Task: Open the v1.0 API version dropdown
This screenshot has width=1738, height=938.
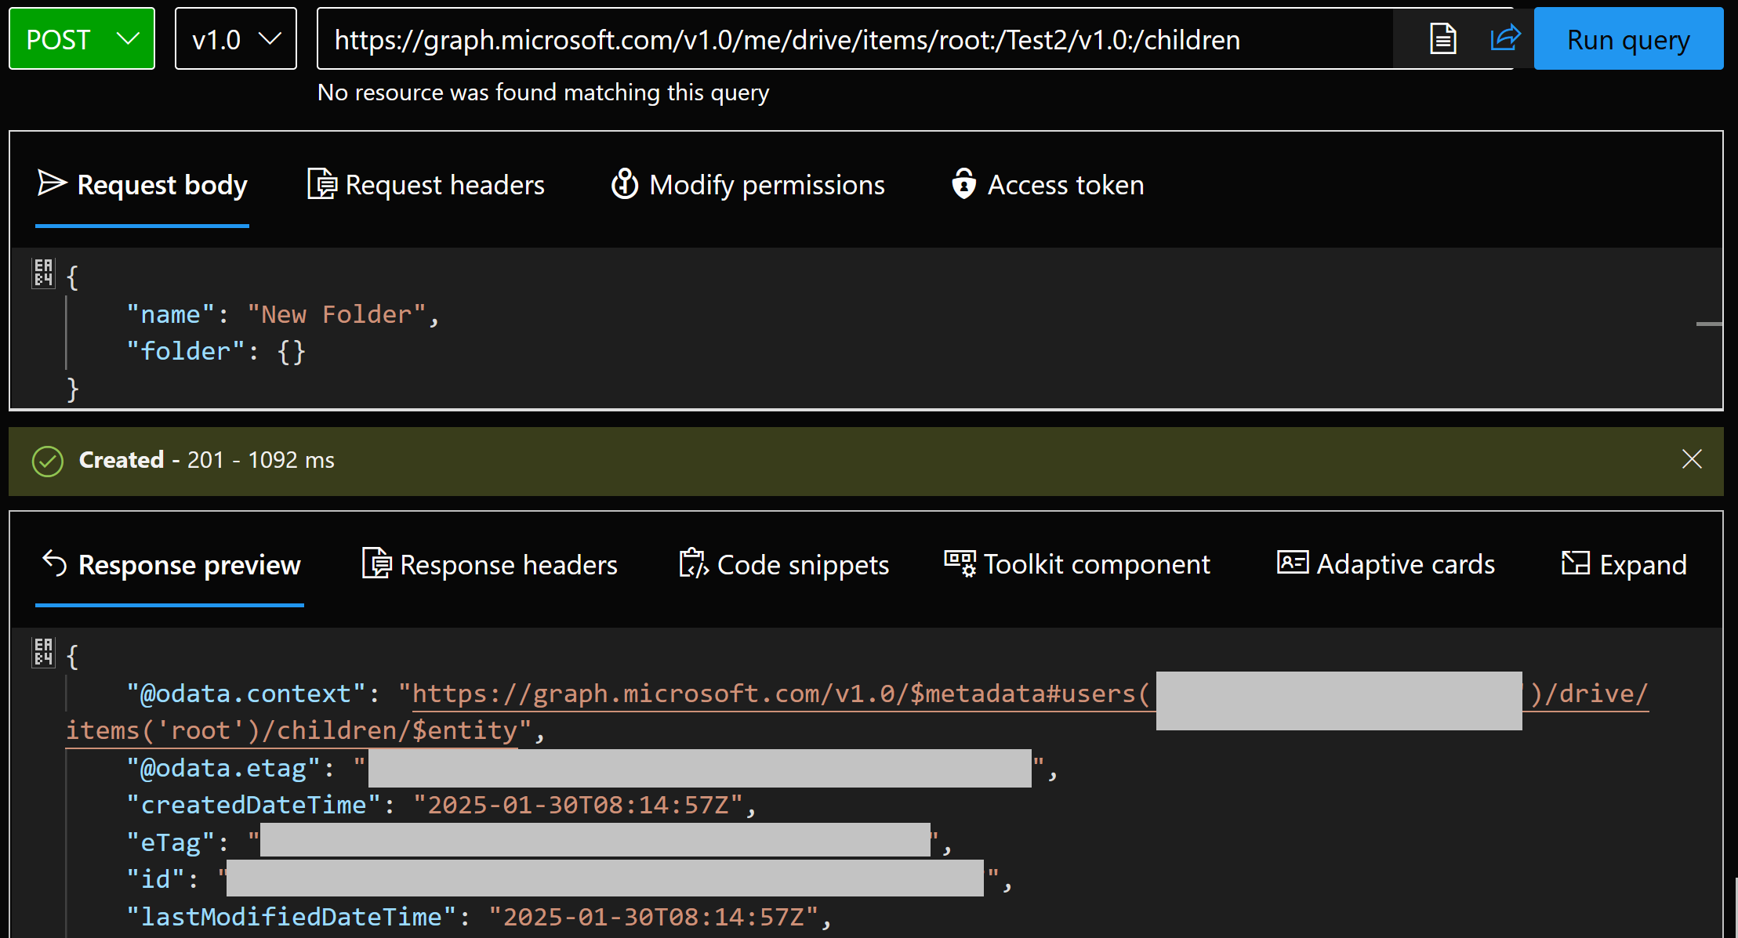Action: click(x=235, y=39)
